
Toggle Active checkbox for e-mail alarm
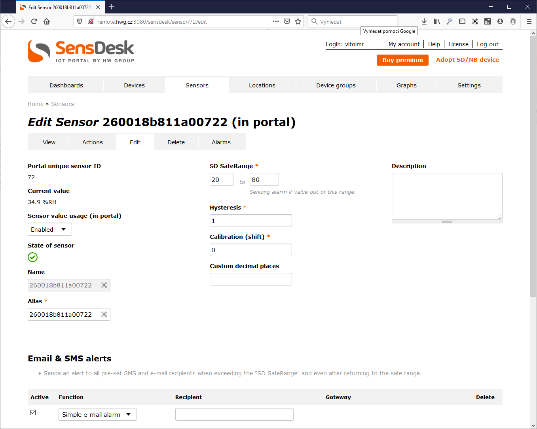(x=33, y=412)
